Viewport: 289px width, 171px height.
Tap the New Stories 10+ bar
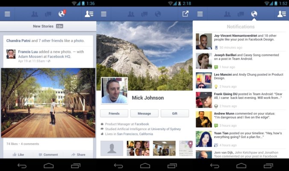tap(48, 26)
